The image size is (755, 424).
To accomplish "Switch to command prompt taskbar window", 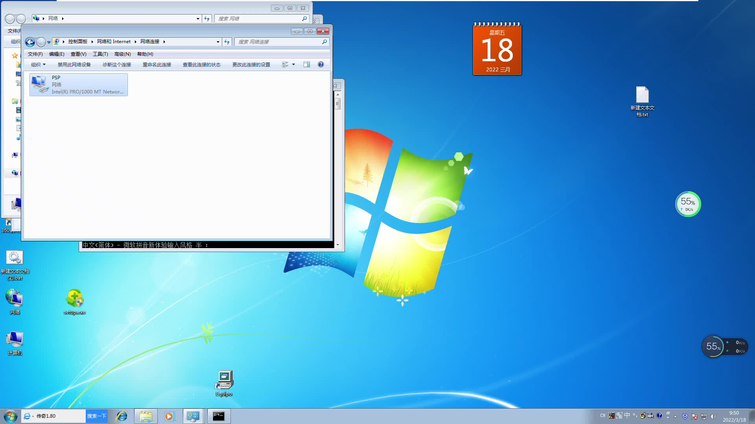I will pyautogui.click(x=219, y=416).
